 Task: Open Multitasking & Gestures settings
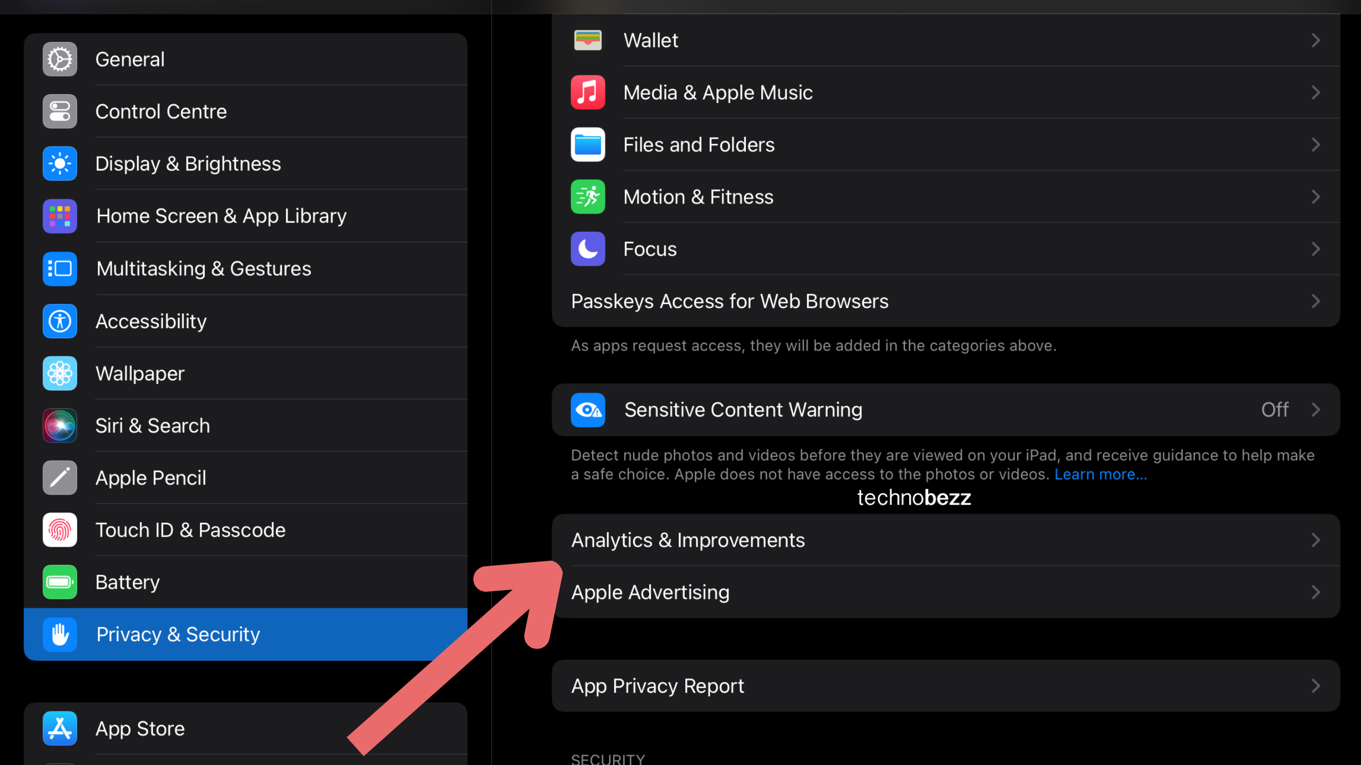coord(246,269)
